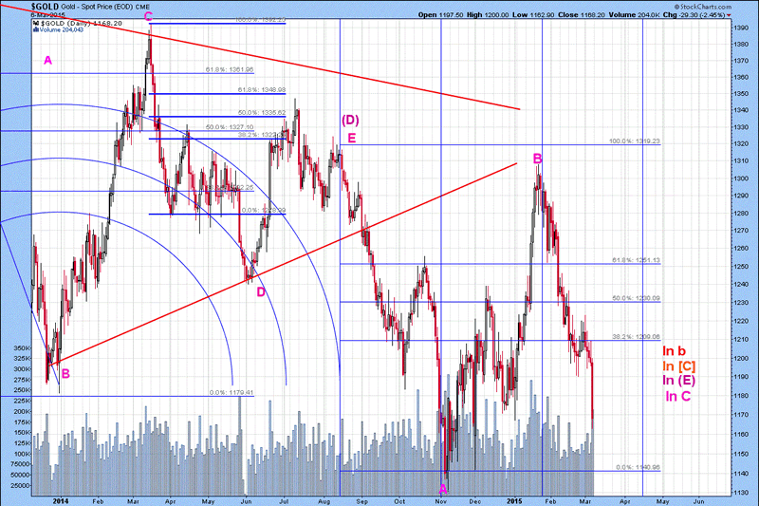Click the '50.0%: 1335.62' Fibonacci label

point(262,112)
